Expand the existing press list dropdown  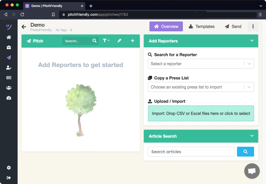coord(201,87)
